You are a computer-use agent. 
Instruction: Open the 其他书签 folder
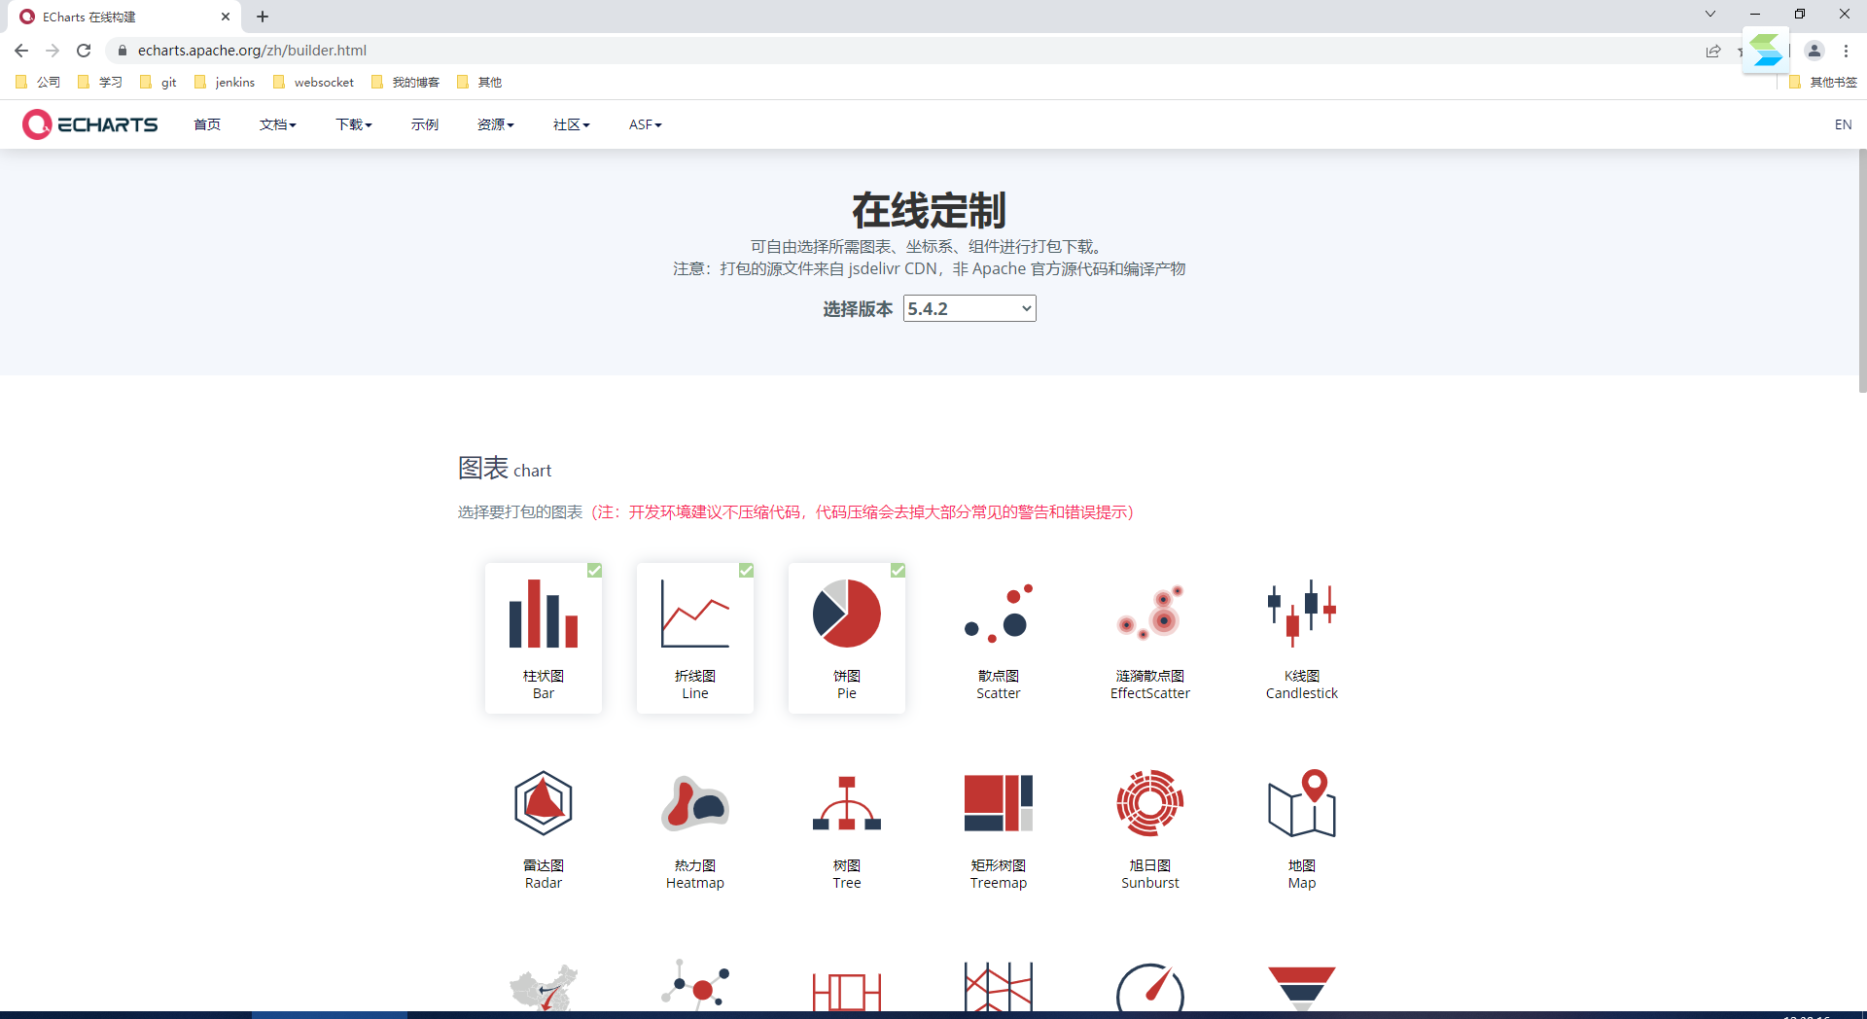(1823, 83)
